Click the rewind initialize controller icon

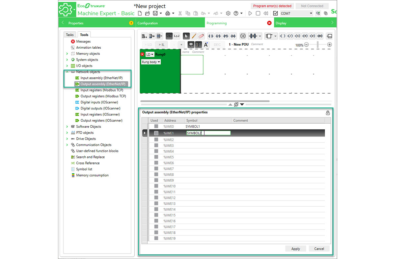pyautogui.click(x=266, y=14)
